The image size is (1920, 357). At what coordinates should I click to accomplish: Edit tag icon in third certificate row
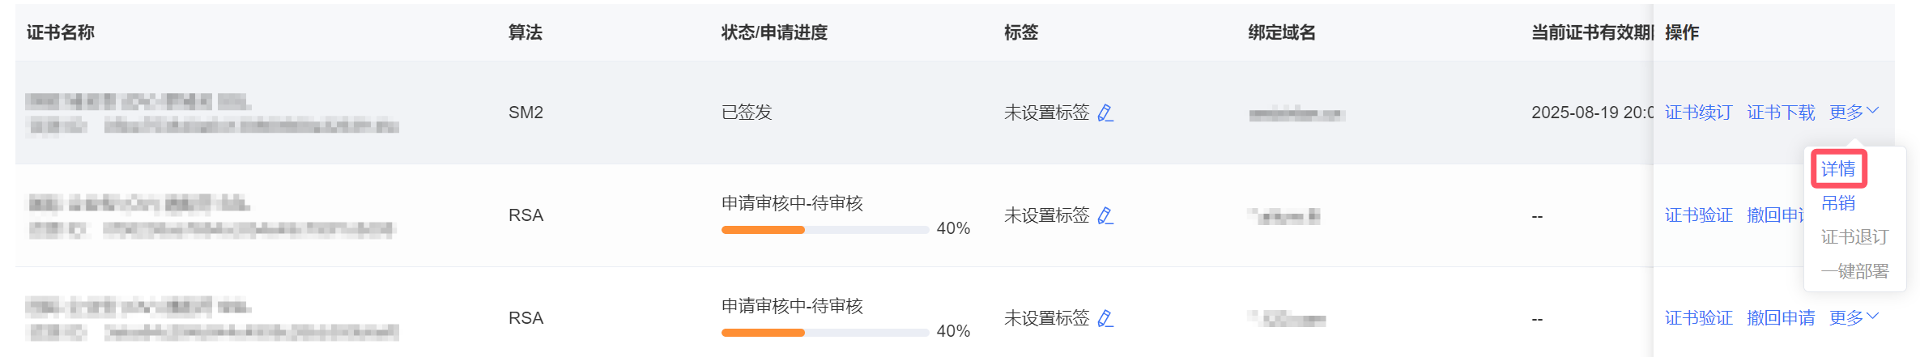point(1105,318)
